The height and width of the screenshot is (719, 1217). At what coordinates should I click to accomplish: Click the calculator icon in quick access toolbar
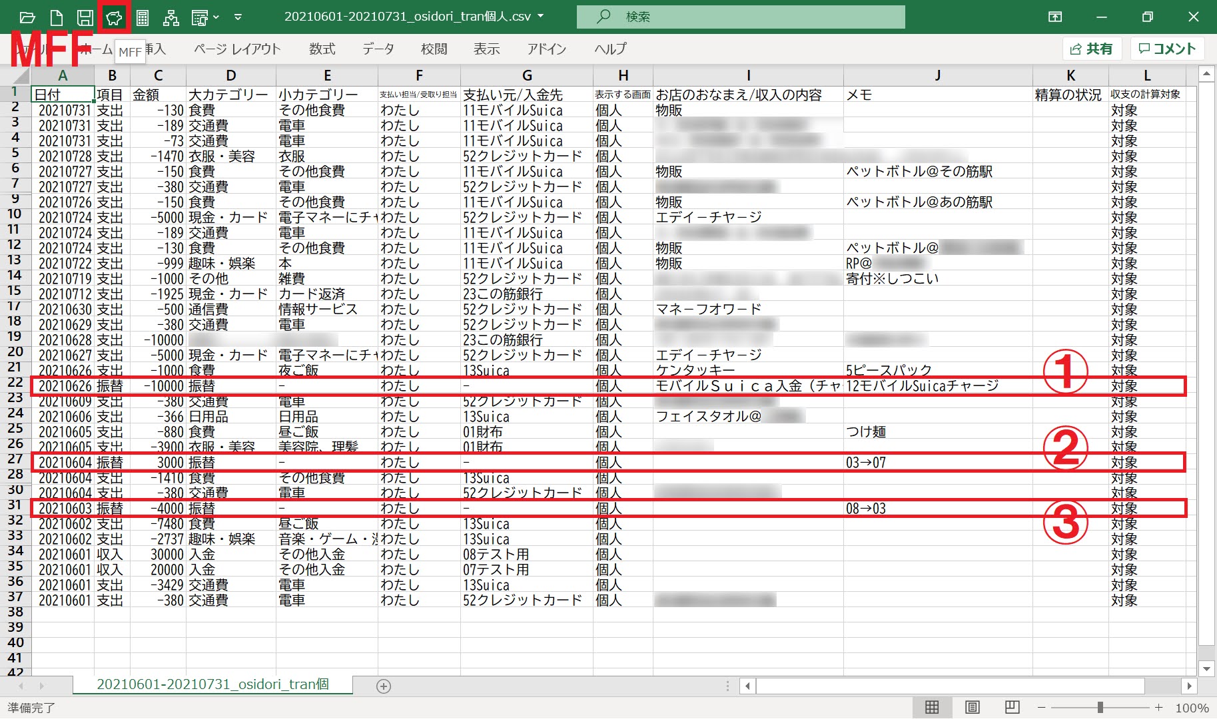pyautogui.click(x=143, y=17)
